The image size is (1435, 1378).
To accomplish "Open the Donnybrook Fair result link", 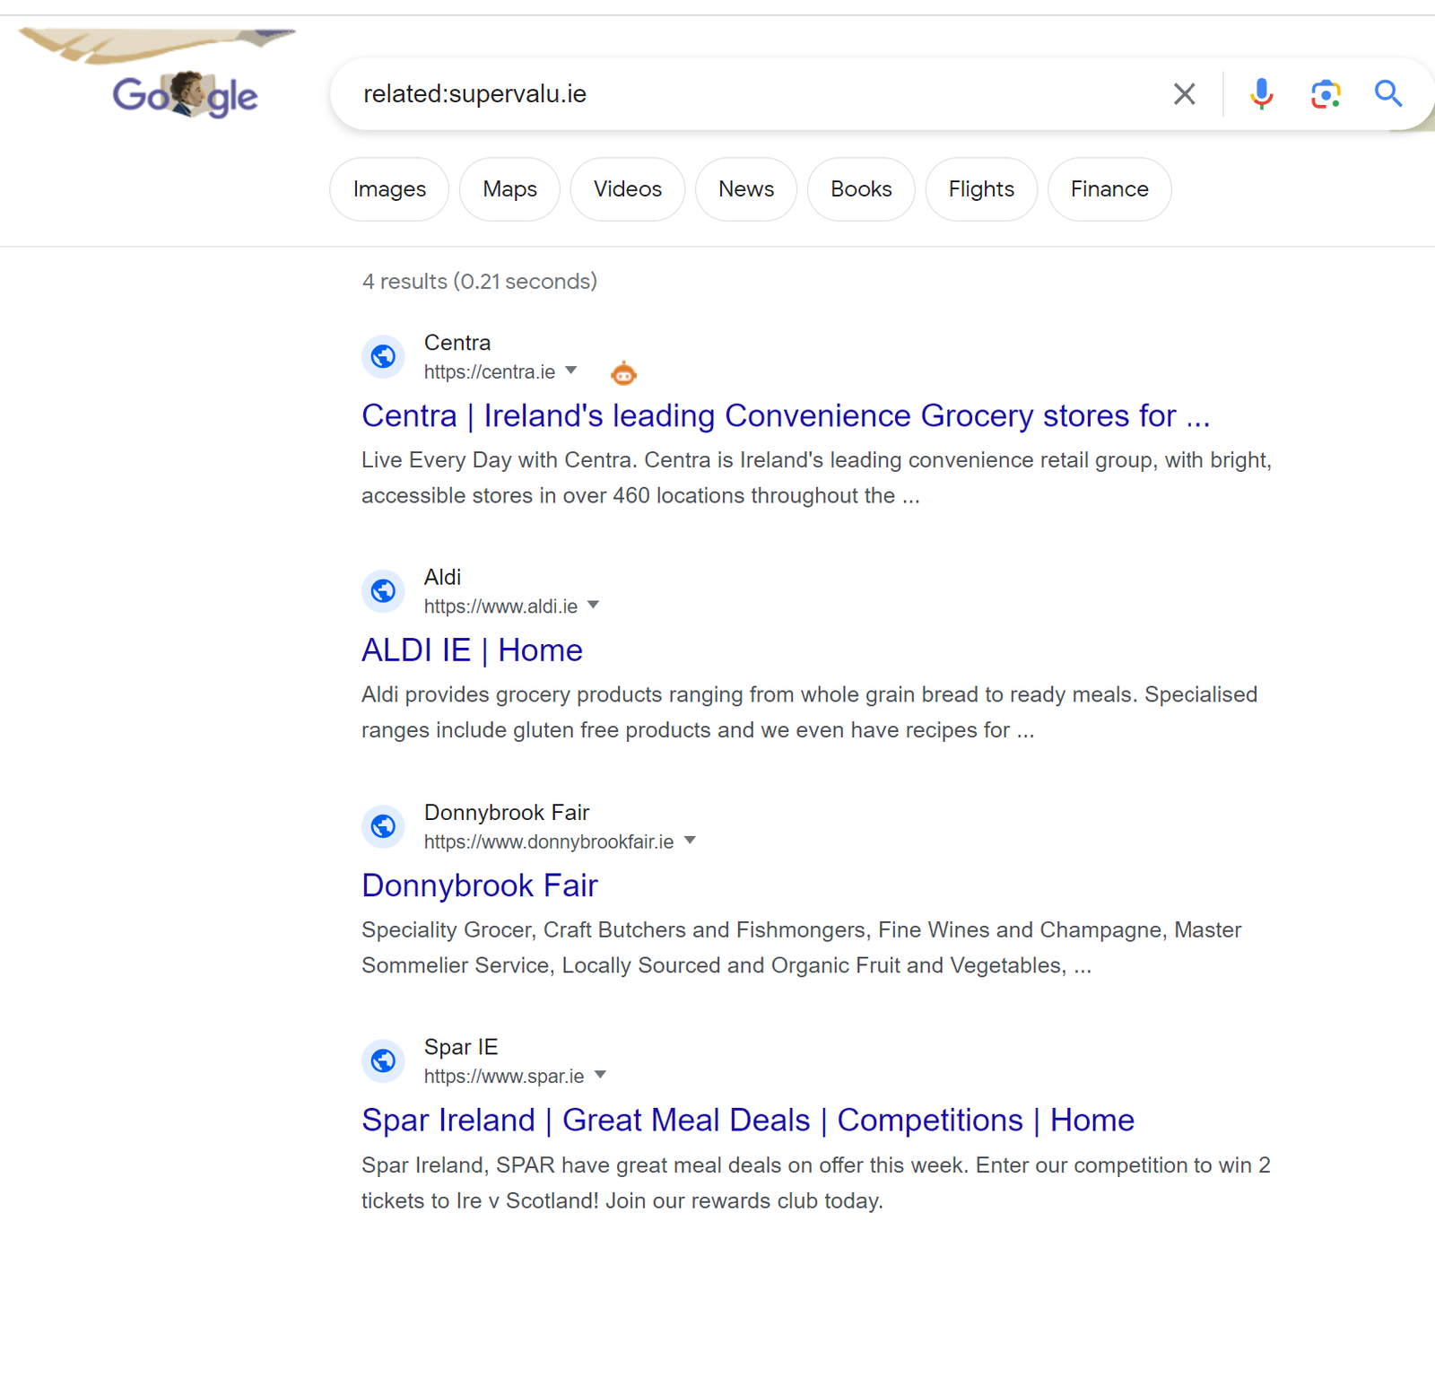I will pyautogui.click(x=479, y=885).
